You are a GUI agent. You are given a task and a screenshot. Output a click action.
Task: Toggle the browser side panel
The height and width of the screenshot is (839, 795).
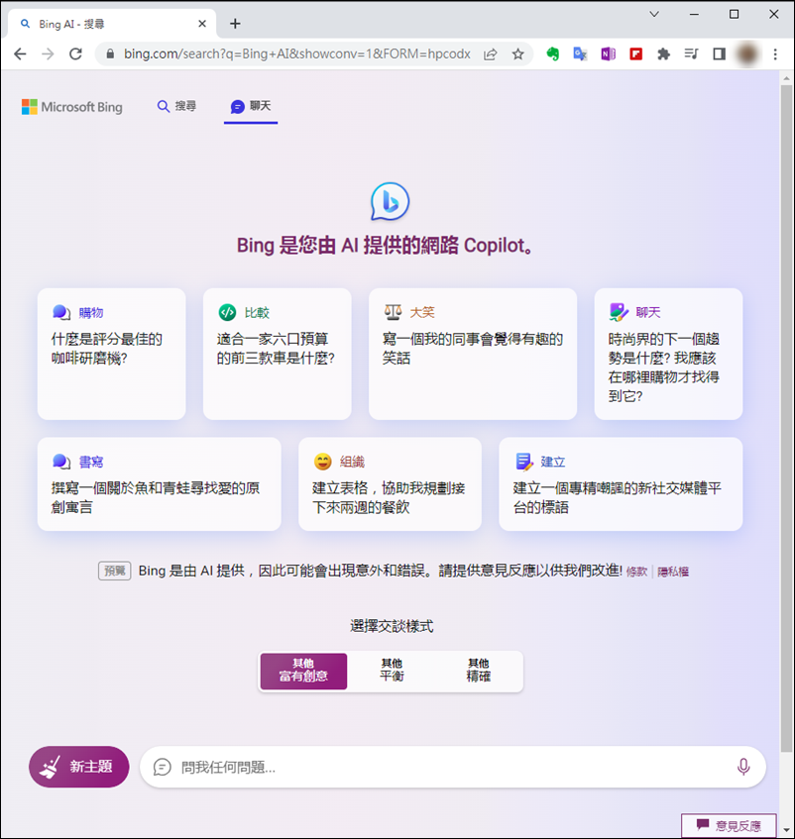(x=719, y=54)
